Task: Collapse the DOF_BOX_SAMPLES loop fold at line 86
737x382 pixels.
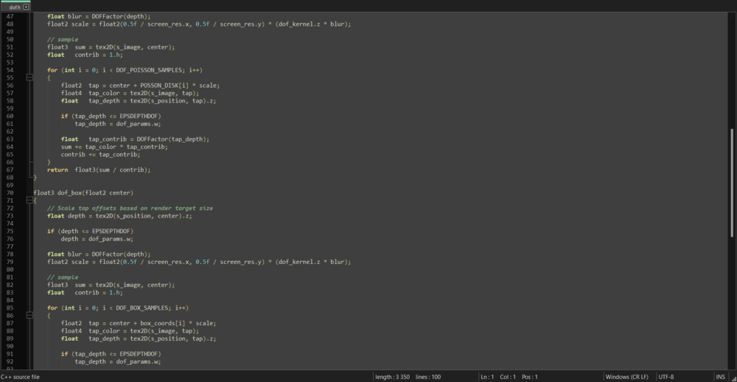Action: [29, 315]
